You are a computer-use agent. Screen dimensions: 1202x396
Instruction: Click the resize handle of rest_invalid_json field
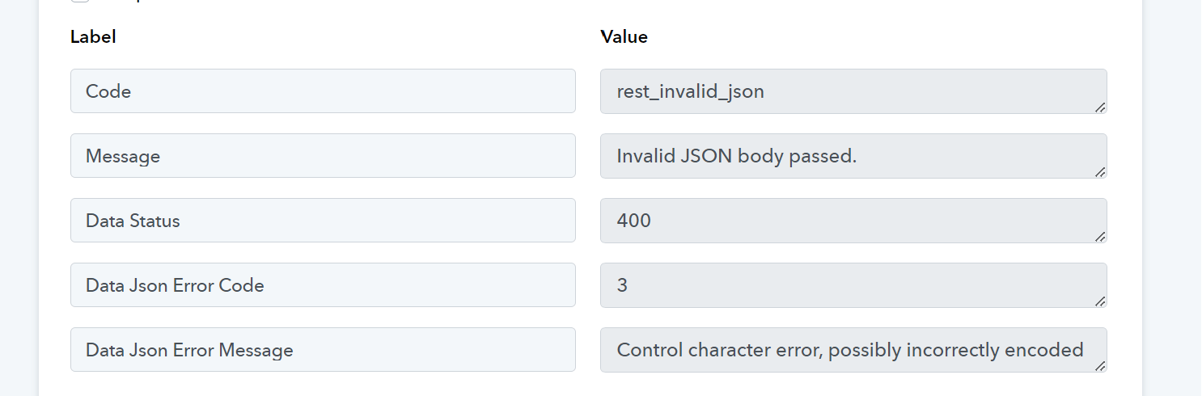[x=1100, y=107]
